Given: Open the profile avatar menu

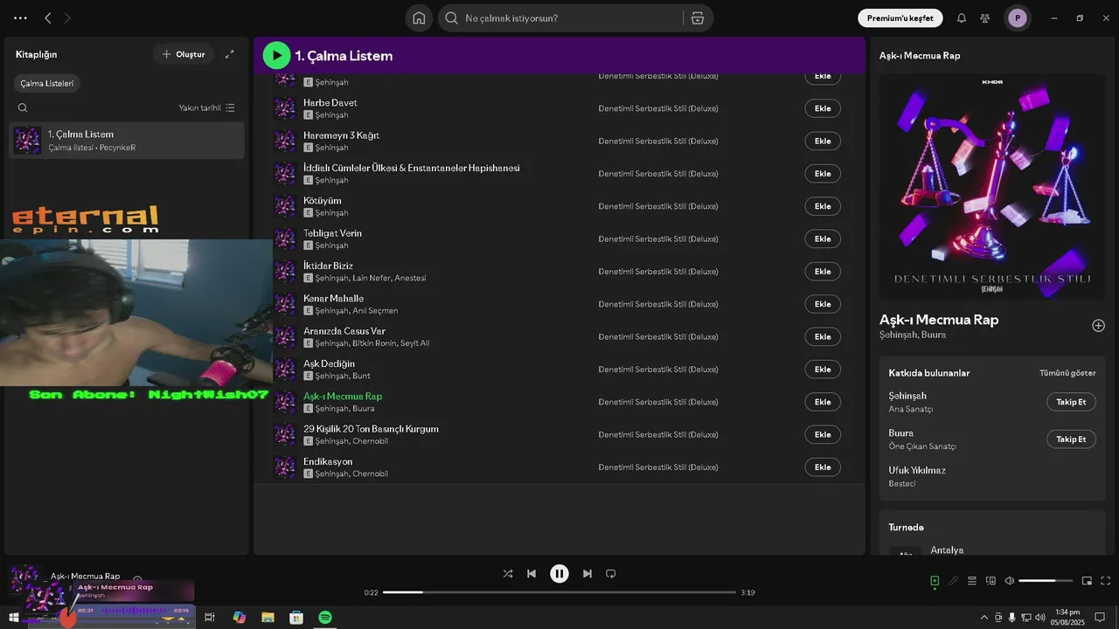Looking at the screenshot, I should coord(1017,18).
